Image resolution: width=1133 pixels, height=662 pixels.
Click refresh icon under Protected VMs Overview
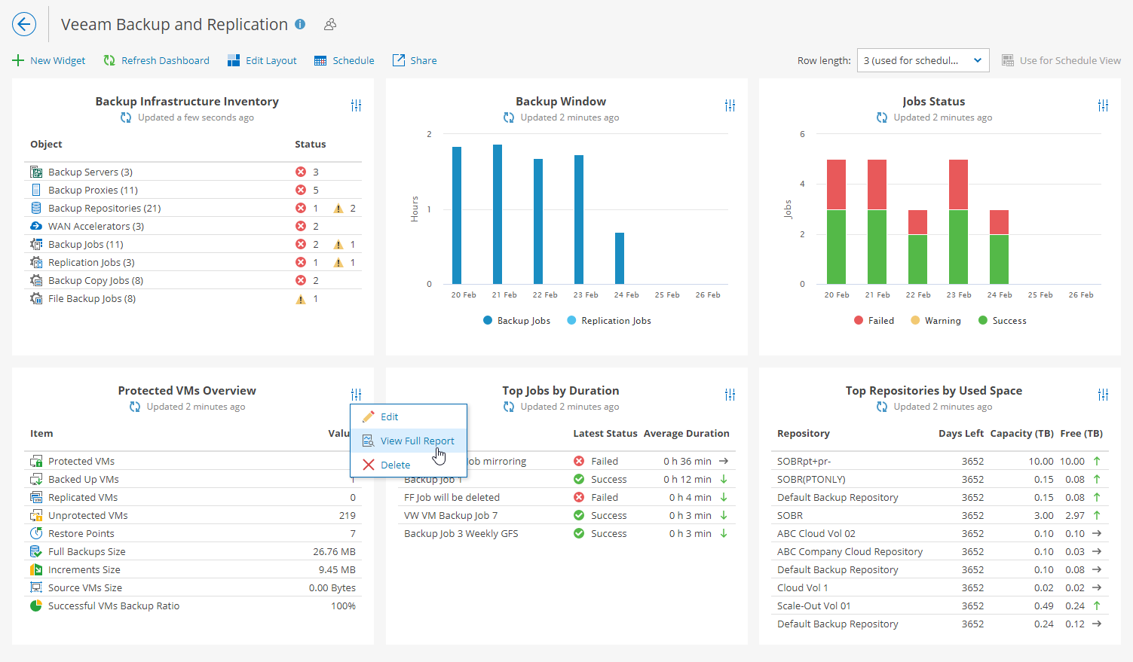135,407
